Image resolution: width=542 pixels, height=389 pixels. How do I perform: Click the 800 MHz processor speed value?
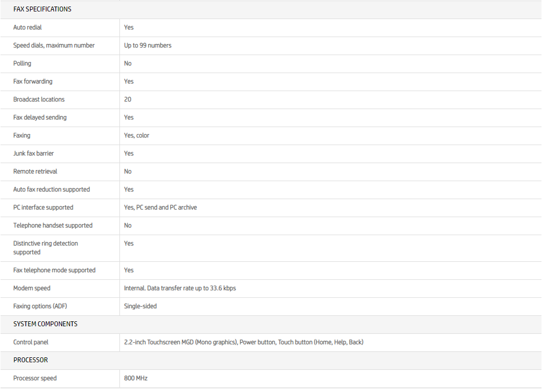tap(136, 378)
